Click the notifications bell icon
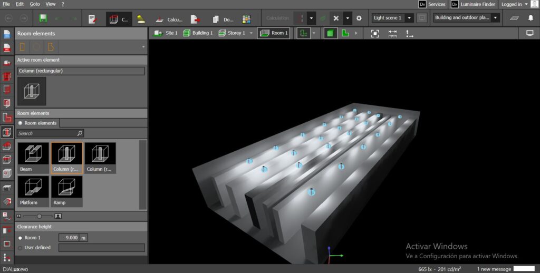540x273 pixels. (531, 18)
